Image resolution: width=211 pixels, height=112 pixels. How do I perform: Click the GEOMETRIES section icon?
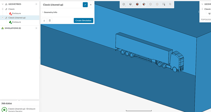click(6, 4)
